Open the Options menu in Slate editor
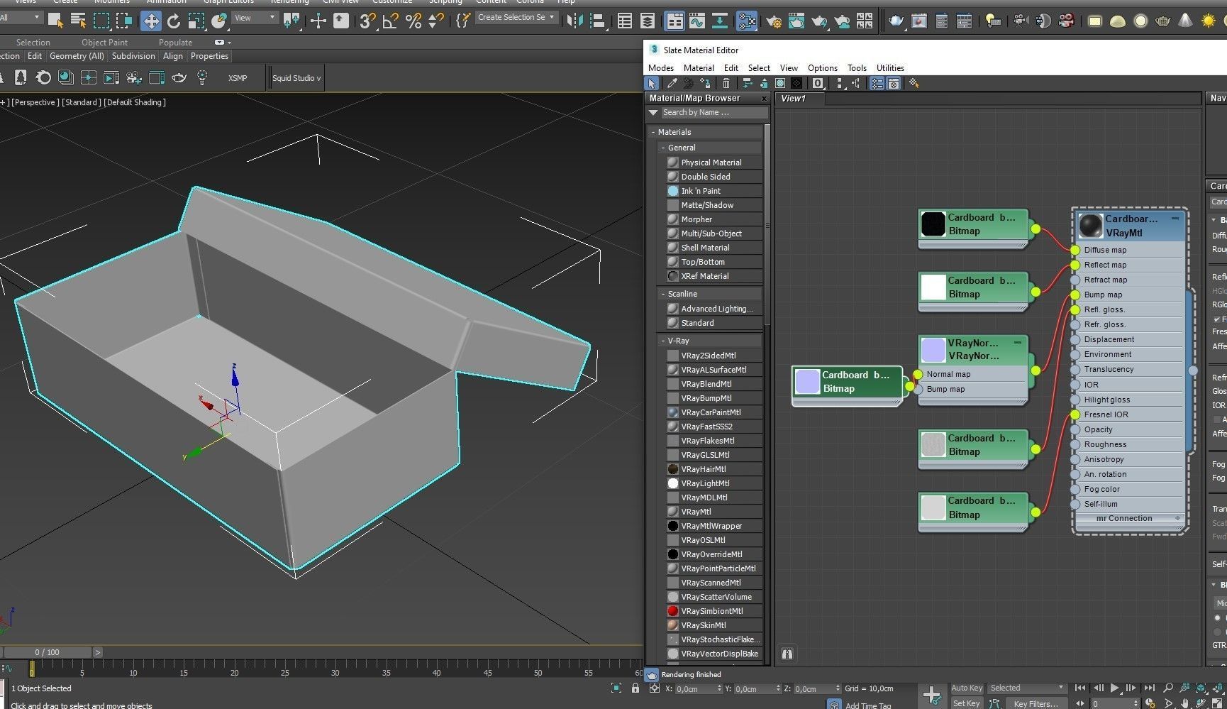 point(822,68)
